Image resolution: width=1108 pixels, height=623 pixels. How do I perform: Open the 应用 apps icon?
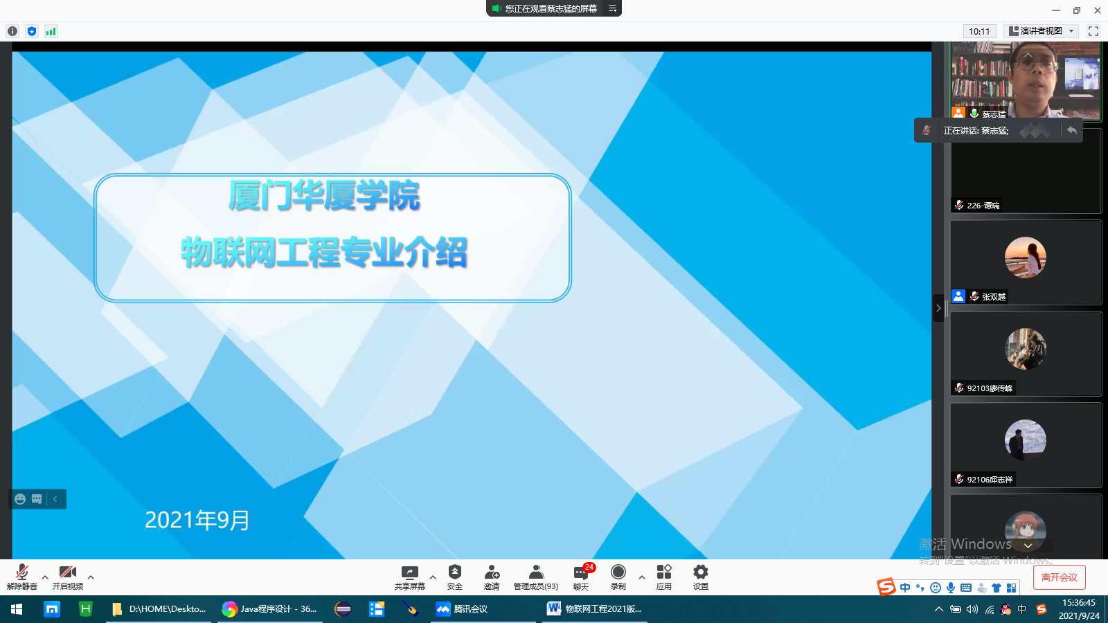pos(664,577)
